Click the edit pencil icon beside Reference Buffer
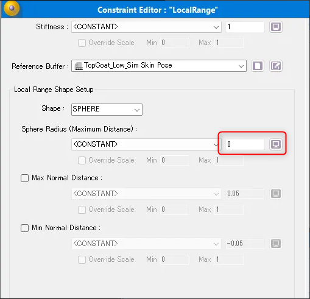 coord(276,66)
